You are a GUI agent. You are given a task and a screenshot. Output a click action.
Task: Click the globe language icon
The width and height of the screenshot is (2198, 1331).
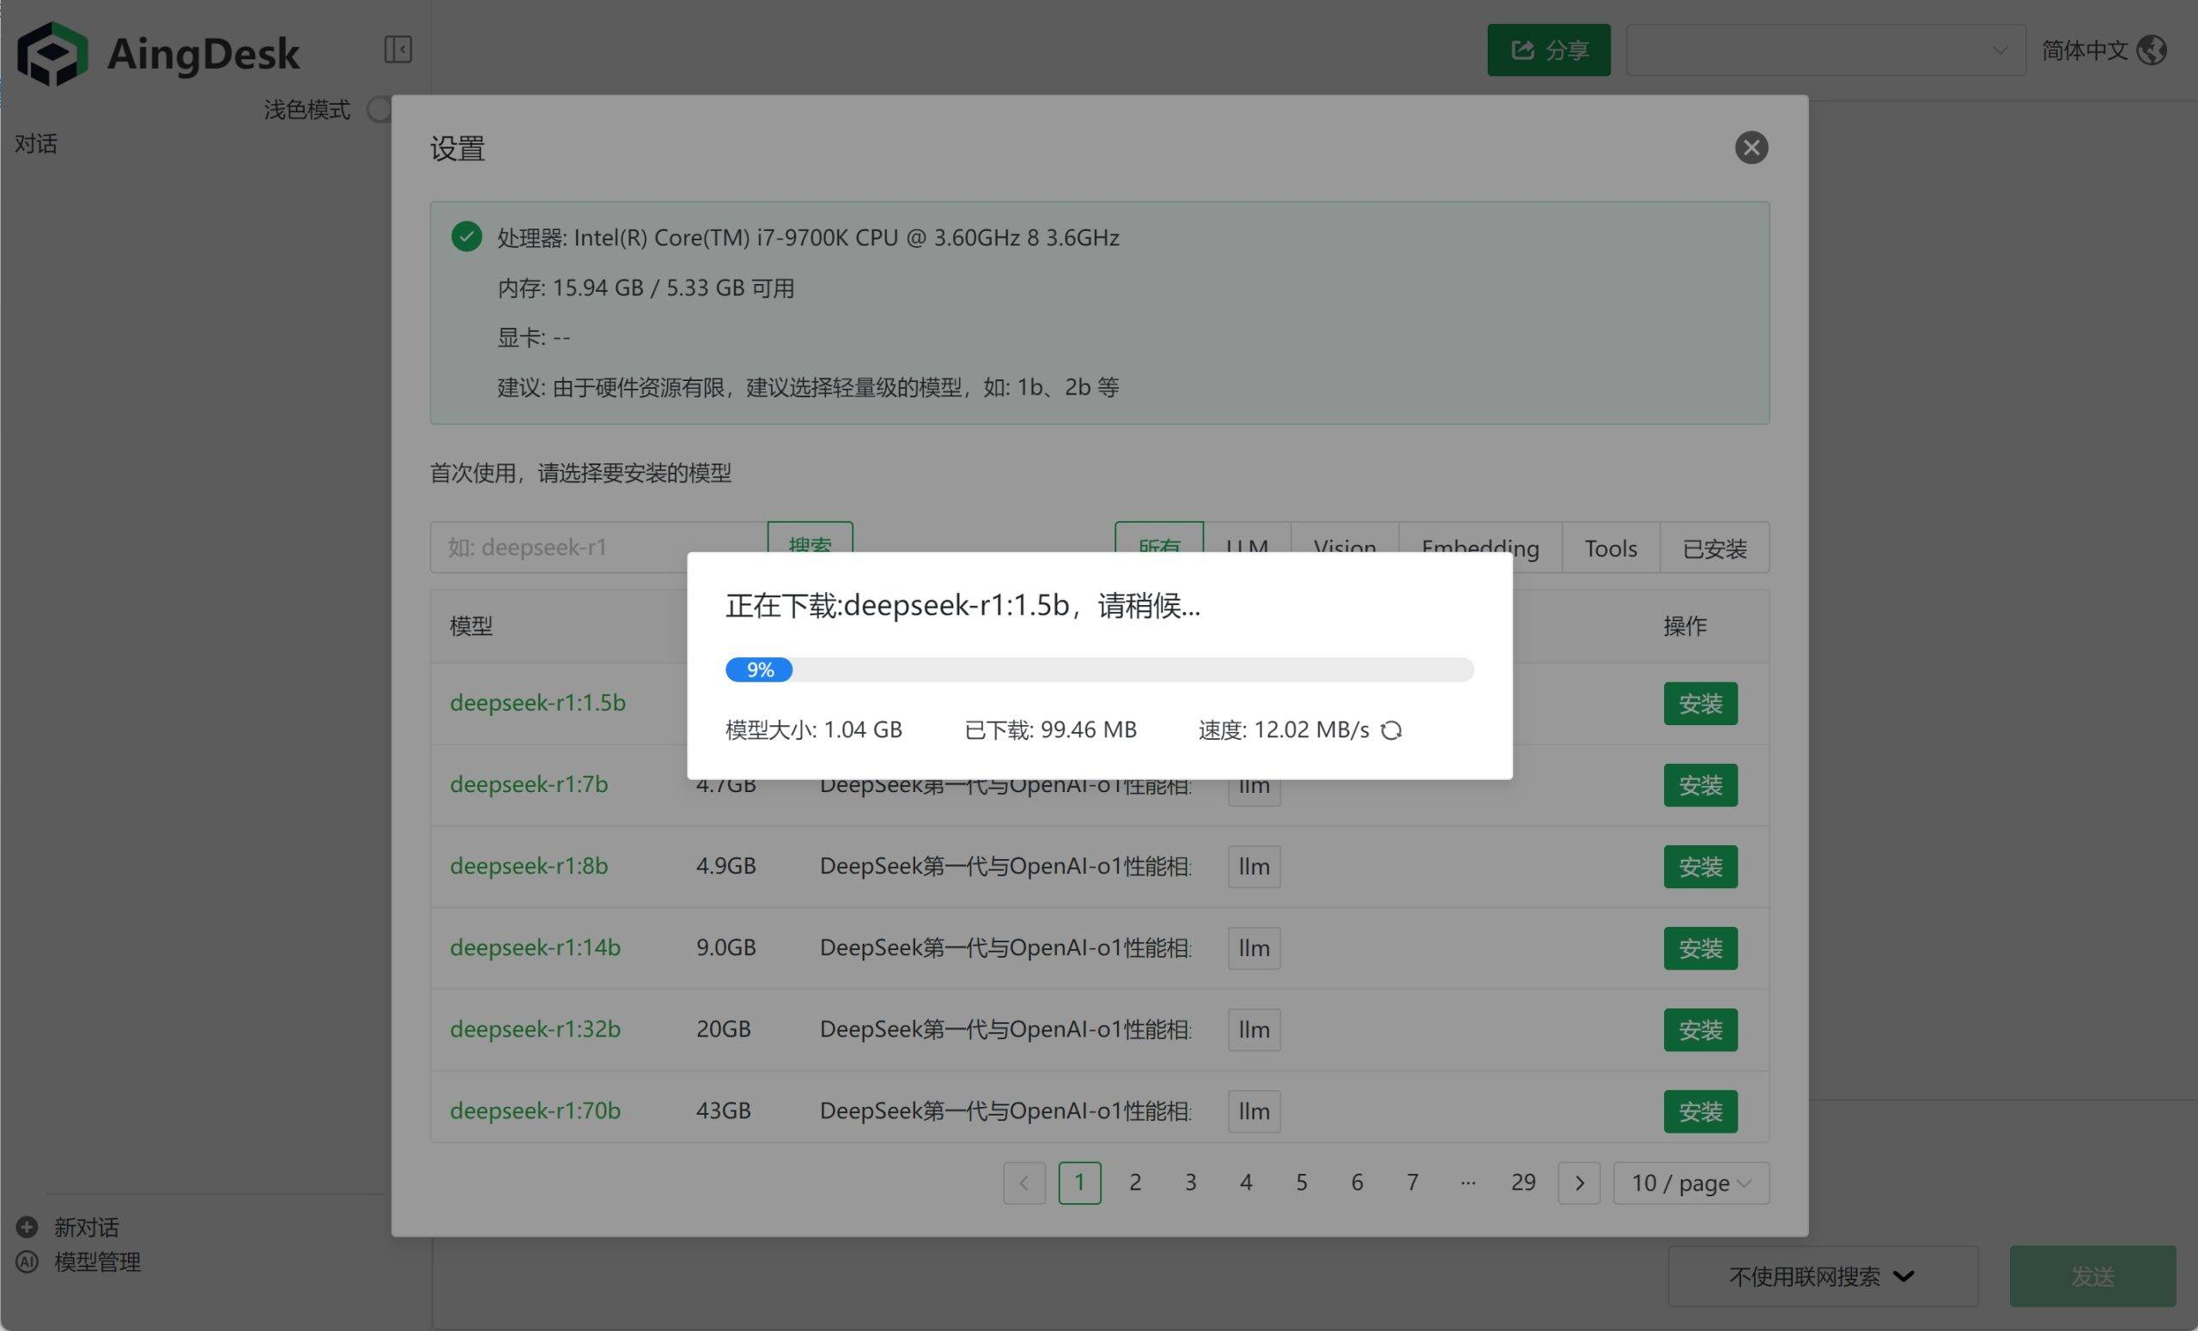[x=2152, y=50]
